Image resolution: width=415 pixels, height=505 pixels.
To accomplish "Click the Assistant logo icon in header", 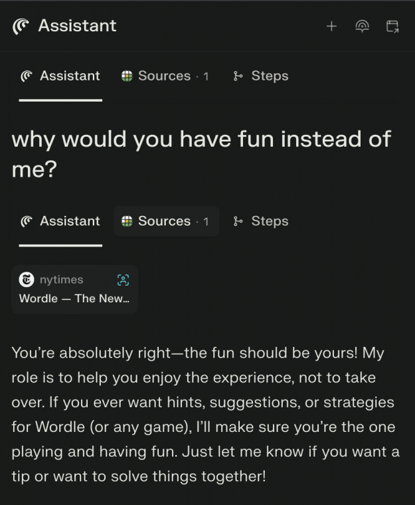I will point(21,26).
